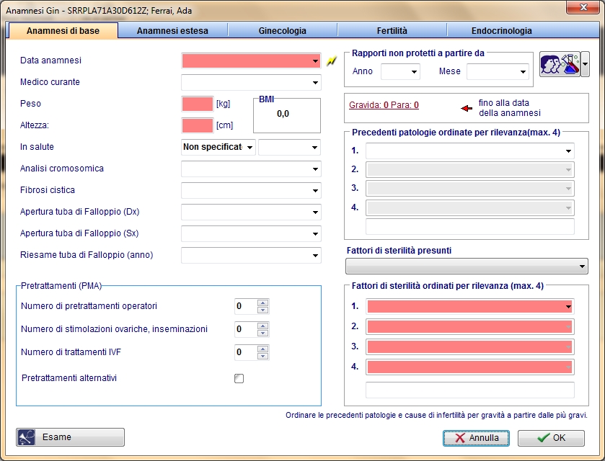The width and height of the screenshot is (605, 461).
Task: Switch to Ginecologia tab
Action: pyautogui.click(x=283, y=31)
